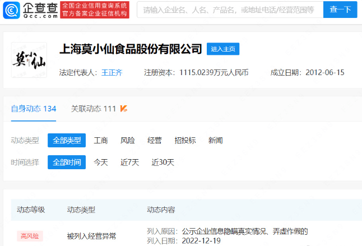Screen dimensions: 362x246
Task: Open the 莫小仙 company logo thumbnail
Action: tap(29, 60)
